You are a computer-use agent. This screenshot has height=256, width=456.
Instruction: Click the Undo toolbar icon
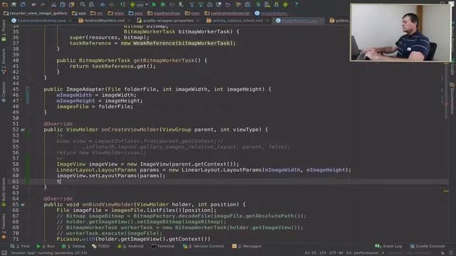tap(33, 4)
